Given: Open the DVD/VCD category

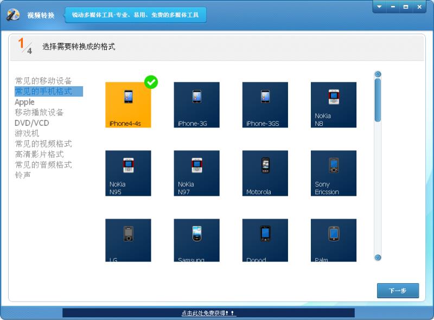Looking at the screenshot, I should (32, 123).
